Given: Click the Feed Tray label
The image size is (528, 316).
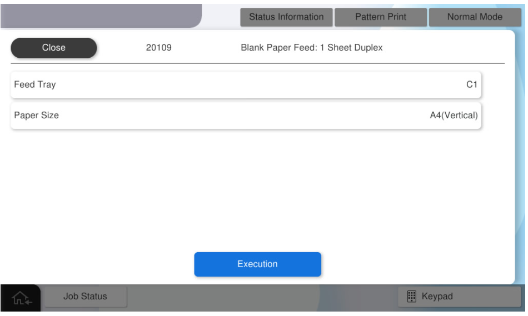Looking at the screenshot, I should pos(34,85).
